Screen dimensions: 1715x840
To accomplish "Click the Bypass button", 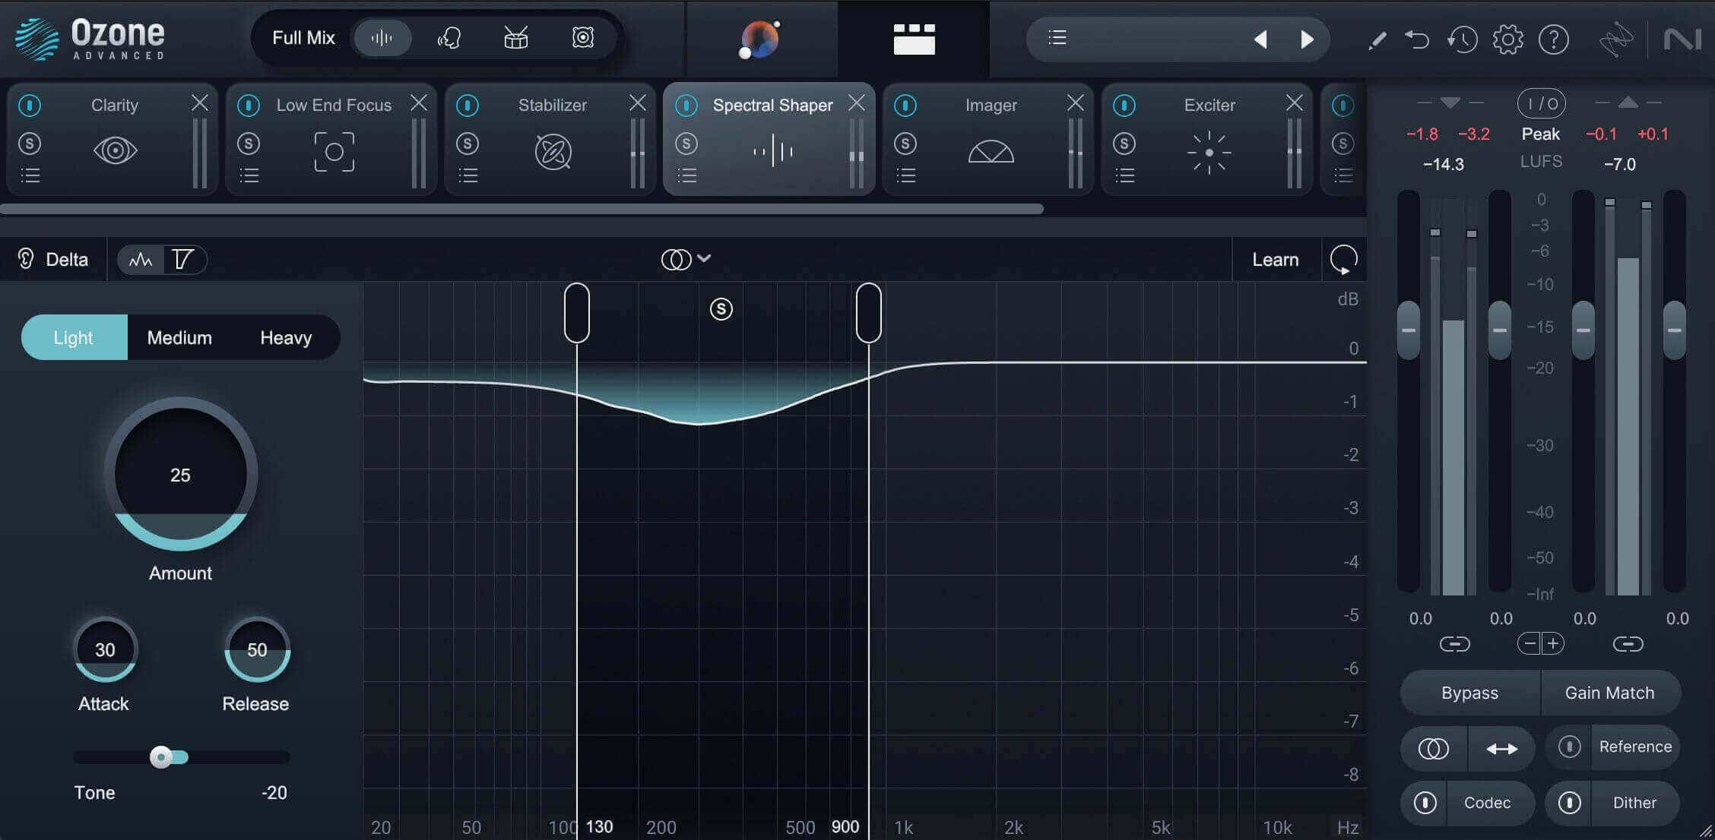I will [1469, 693].
